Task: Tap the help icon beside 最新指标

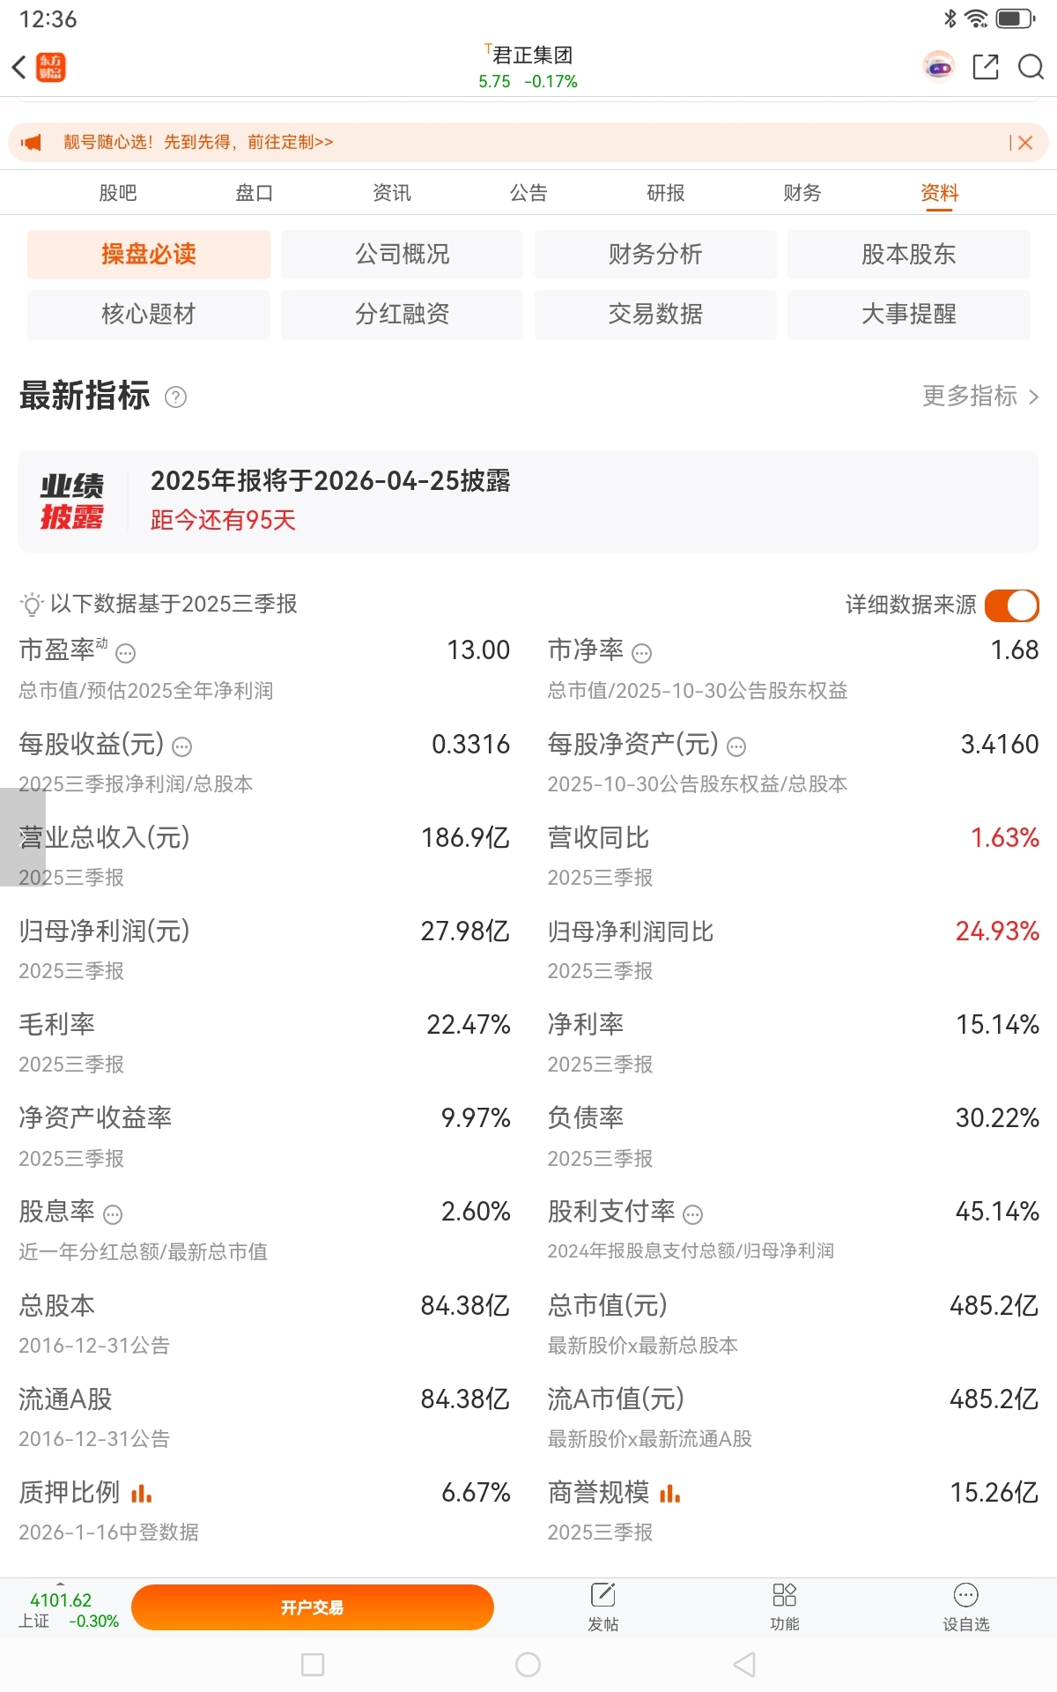Action: [x=176, y=397]
